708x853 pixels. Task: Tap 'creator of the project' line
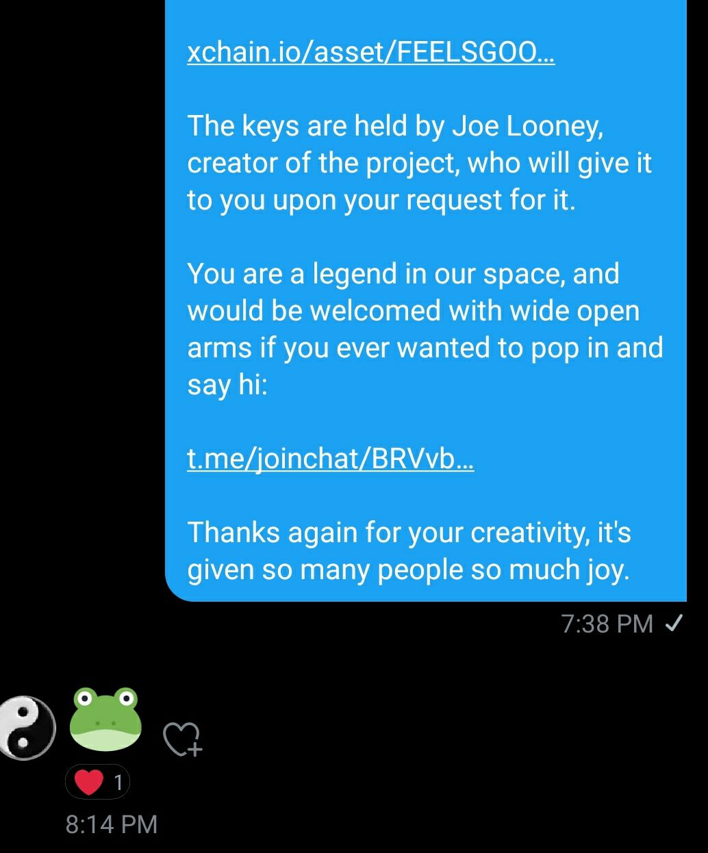point(419,163)
